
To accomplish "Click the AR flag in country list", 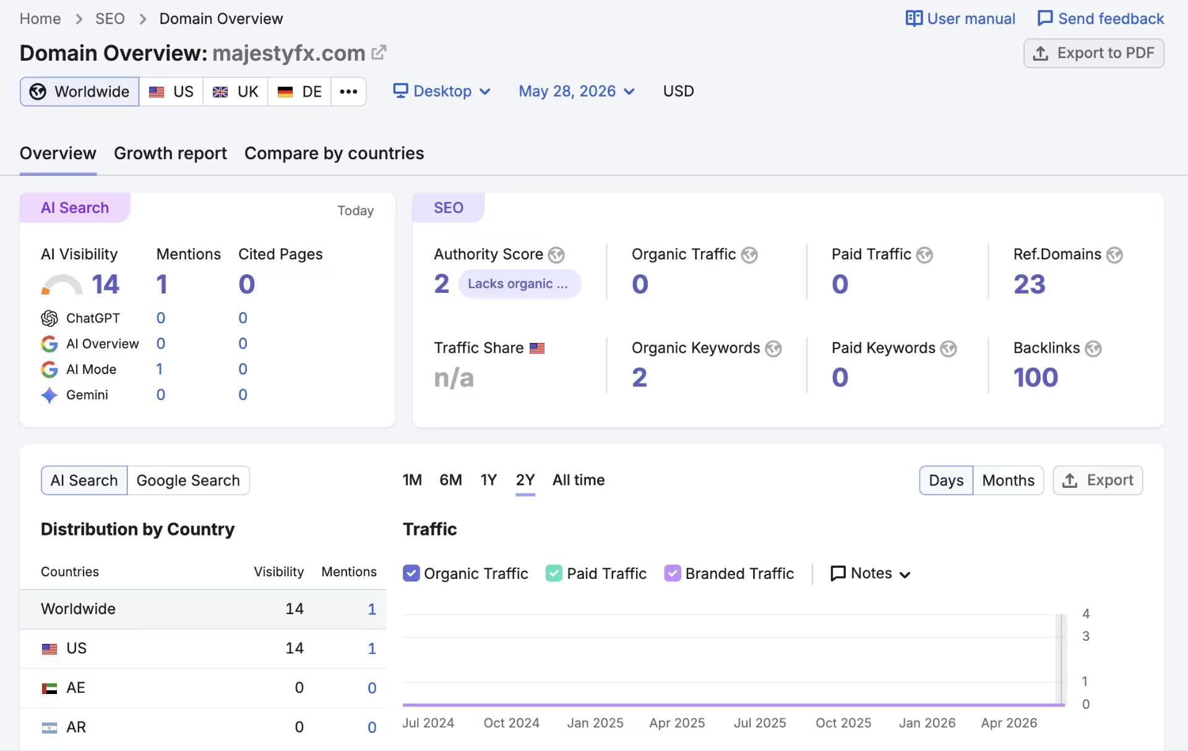I will pos(49,727).
